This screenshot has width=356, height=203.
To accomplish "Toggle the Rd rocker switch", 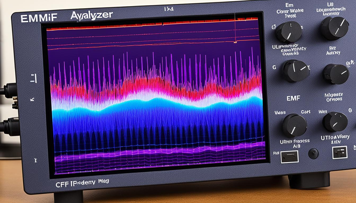I will coord(290,156).
